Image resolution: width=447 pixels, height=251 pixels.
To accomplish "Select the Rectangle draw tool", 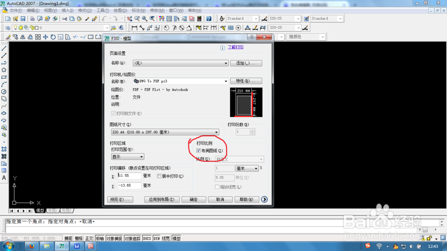I will [4, 77].
